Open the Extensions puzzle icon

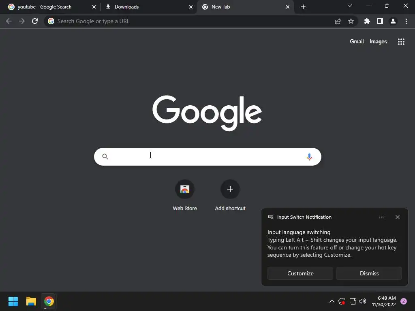tap(367, 21)
